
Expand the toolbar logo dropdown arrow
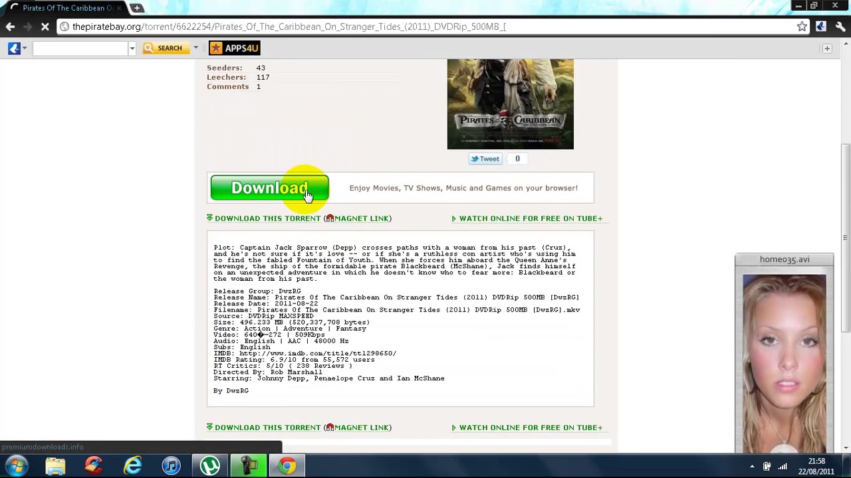pyautogui.click(x=25, y=48)
